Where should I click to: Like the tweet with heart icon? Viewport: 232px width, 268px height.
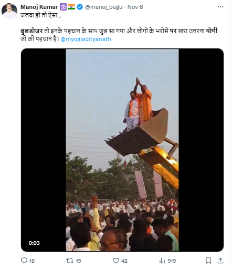[x=116, y=261]
